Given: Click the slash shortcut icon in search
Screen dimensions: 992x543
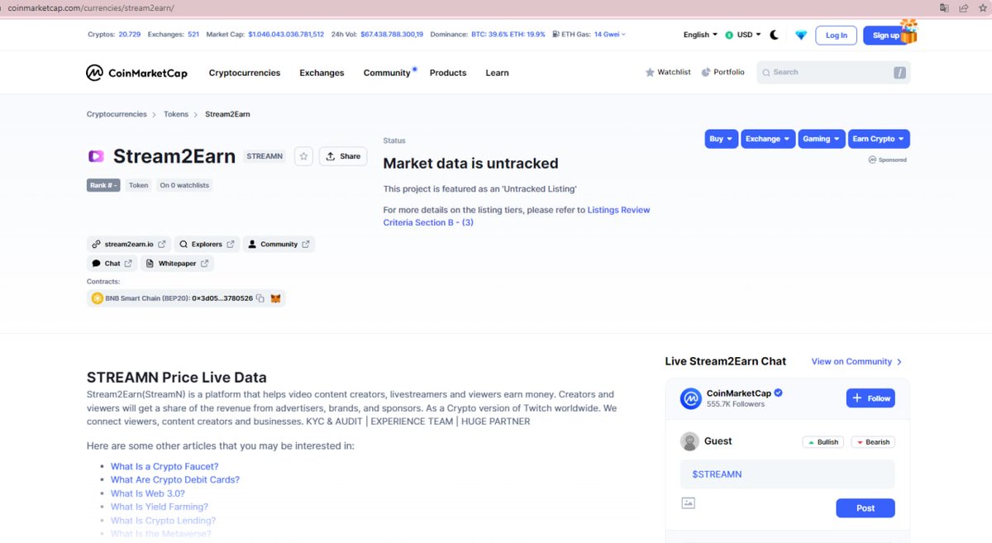Looking at the screenshot, I should (x=899, y=73).
